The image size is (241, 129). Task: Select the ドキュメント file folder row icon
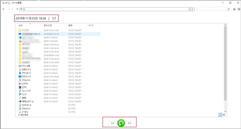[x=20, y=80]
